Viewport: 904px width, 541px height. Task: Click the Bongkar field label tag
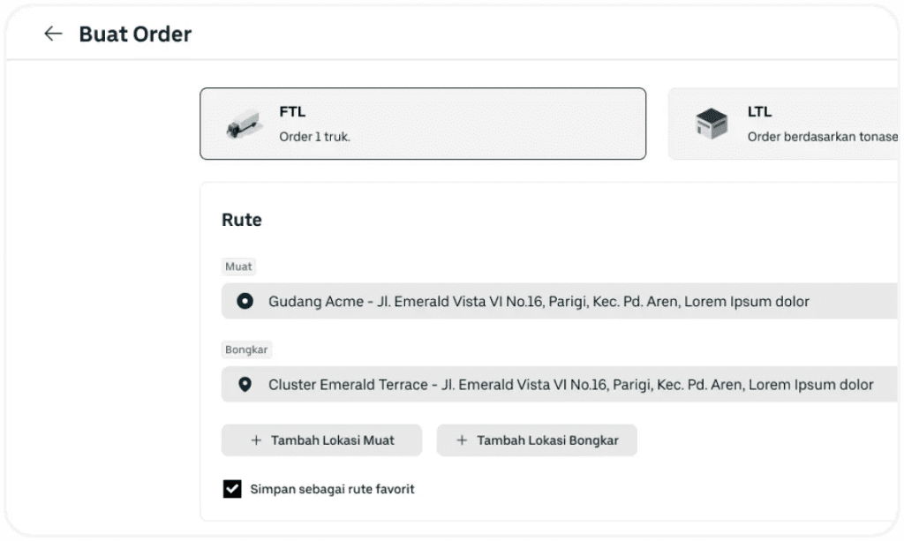pos(246,349)
